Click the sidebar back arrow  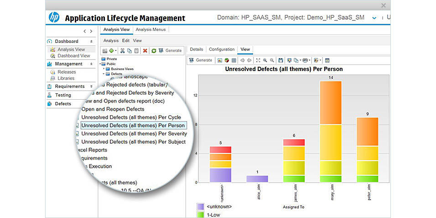84,31
